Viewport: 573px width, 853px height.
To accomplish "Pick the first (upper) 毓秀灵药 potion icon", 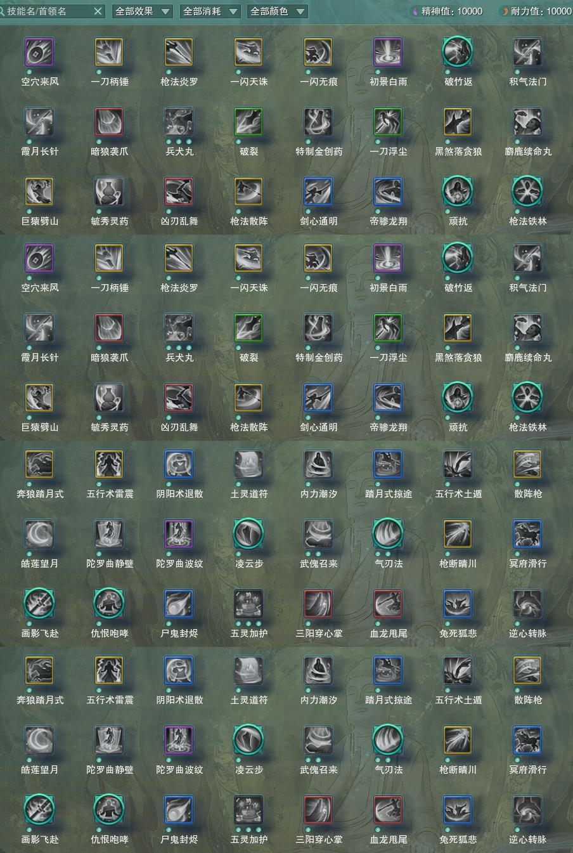I will 109,192.
